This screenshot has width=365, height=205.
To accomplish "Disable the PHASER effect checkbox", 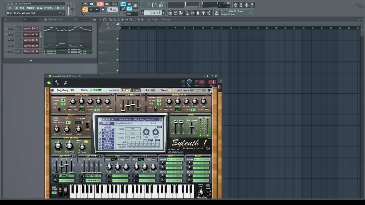I will [100, 133].
